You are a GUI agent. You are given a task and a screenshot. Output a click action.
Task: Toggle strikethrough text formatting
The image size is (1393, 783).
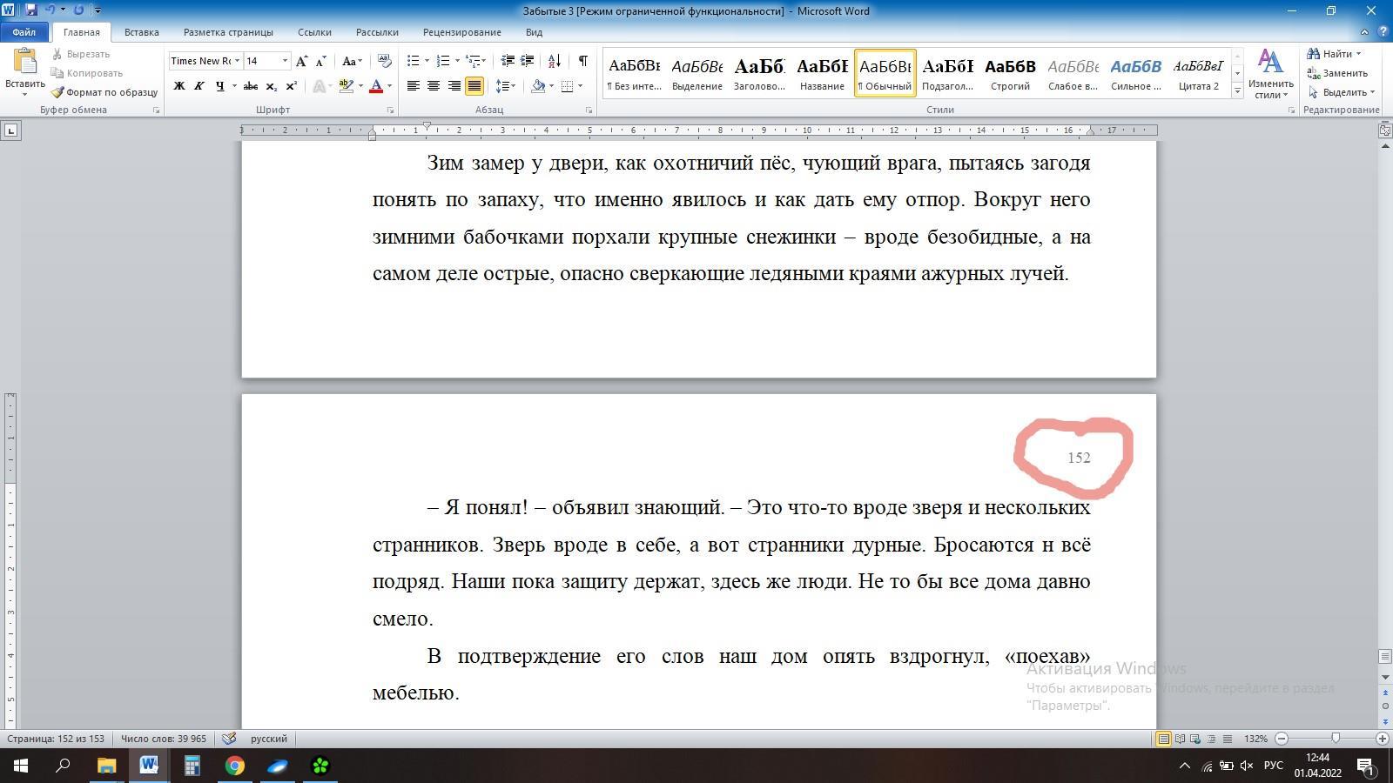click(251, 86)
